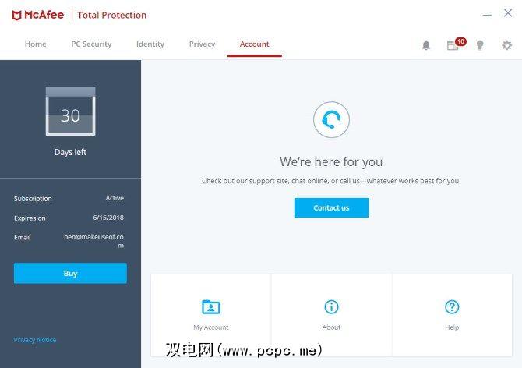Open the My Account label

(x=210, y=327)
